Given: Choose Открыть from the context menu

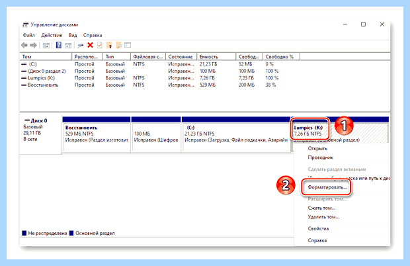Looking at the screenshot, I should 317,149.
